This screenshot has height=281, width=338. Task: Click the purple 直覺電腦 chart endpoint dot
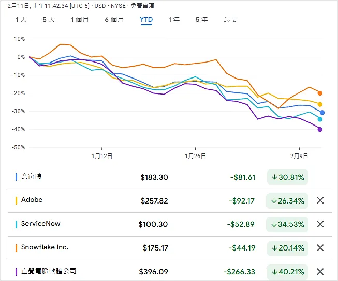pos(320,129)
